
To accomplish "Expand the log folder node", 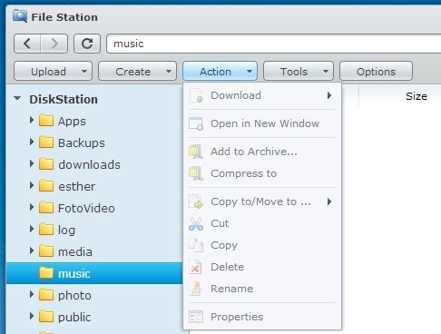I will coord(32,229).
